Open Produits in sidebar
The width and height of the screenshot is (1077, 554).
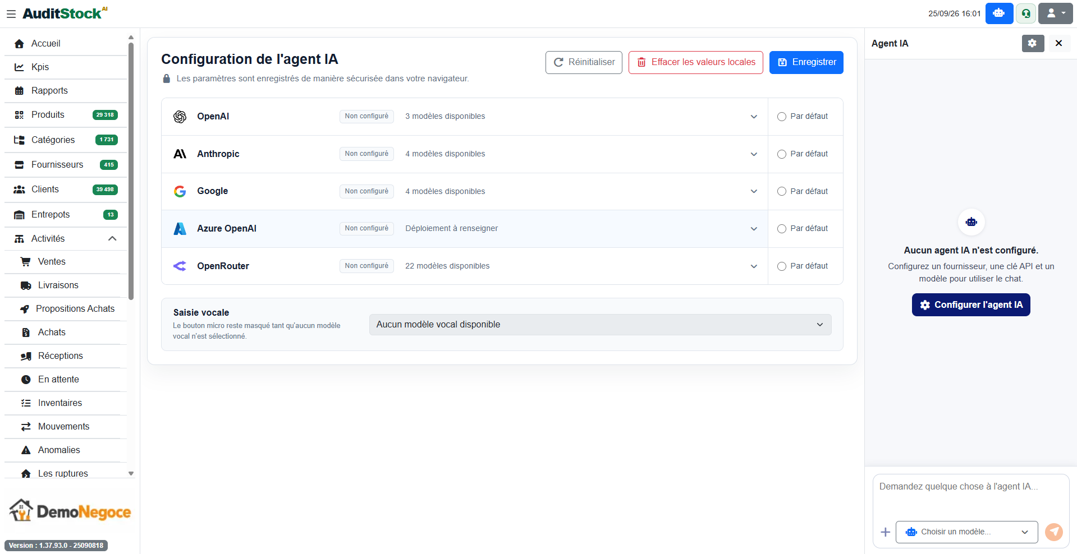tap(66, 115)
